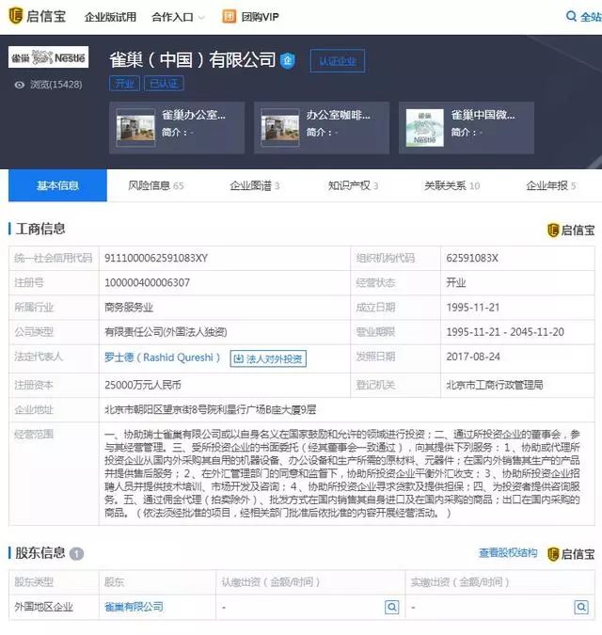
Task: Click the search magnifier icon at top right
Action: pos(571,16)
